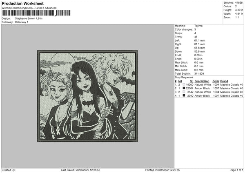Click the 'Stop Sequence:' heading

click(x=184, y=77)
